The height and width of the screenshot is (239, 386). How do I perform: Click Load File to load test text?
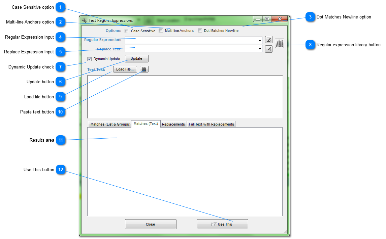125,69
